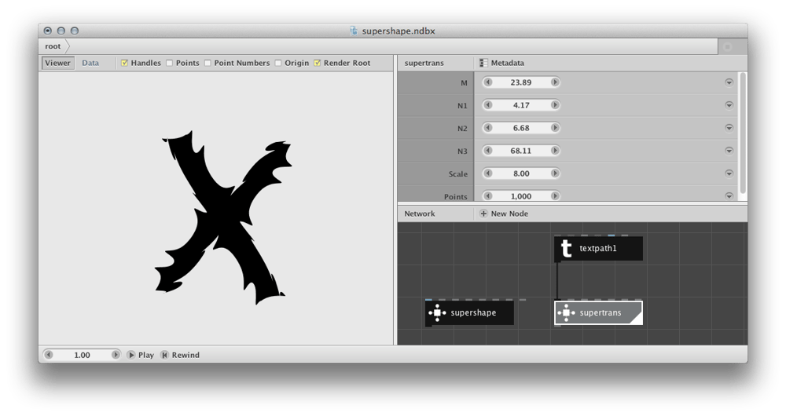Click the Play label
This screenshot has width=786, height=416.
pos(146,355)
